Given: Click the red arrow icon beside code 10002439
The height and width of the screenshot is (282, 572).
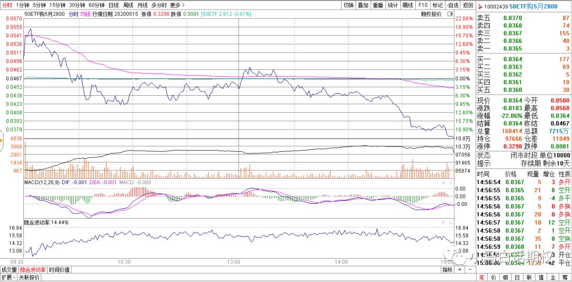Looking at the screenshot, I should click(481, 6).
